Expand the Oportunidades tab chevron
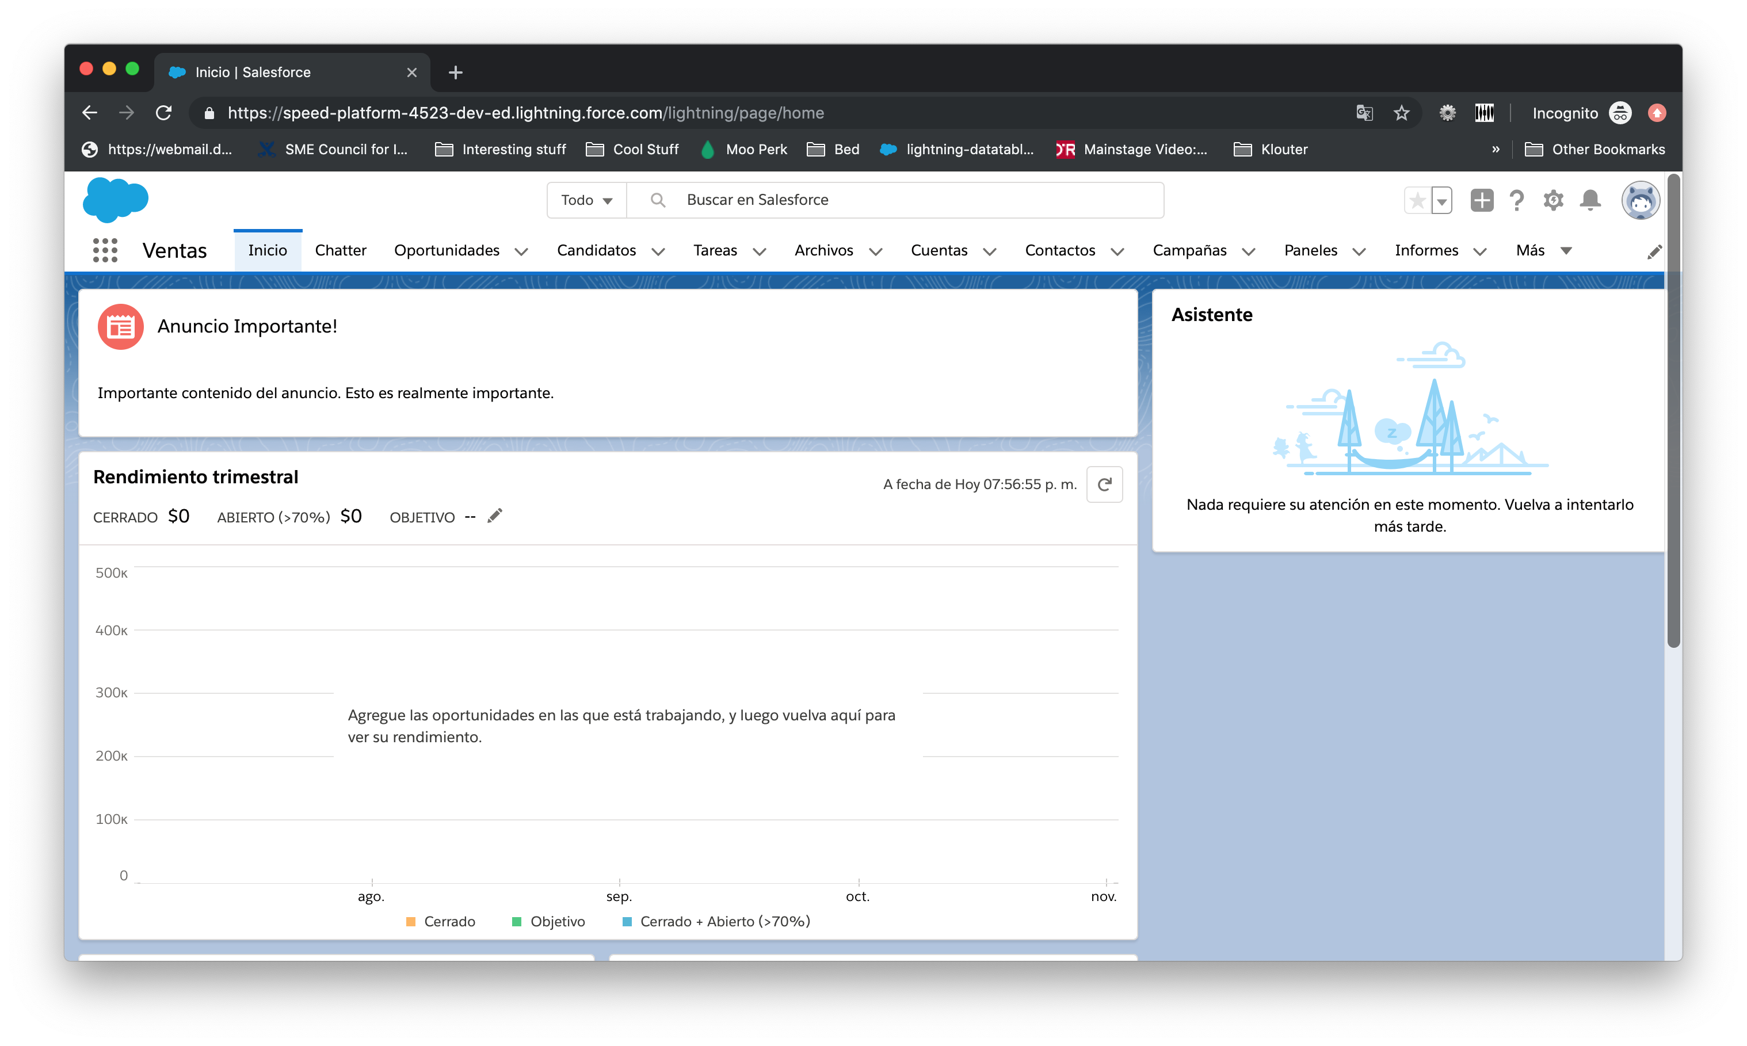This screenshot has width=1747, height=1046. [521, 251]
